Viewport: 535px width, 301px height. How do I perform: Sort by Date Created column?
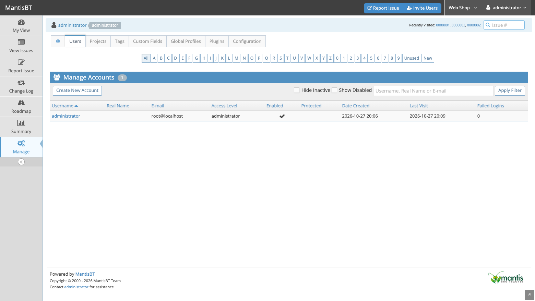(x=356, y=106)
